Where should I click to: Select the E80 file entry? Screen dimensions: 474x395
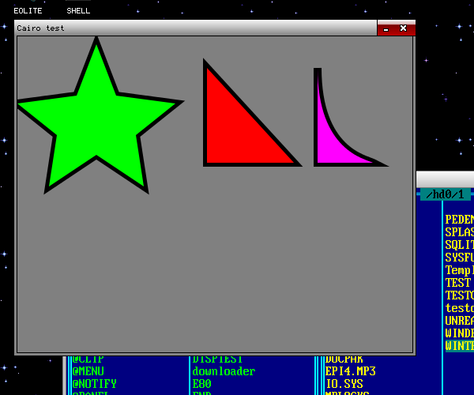click(x=201, y=384)
